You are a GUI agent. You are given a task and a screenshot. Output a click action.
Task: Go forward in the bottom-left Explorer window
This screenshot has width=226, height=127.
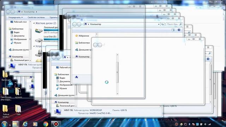click(58, 57)
